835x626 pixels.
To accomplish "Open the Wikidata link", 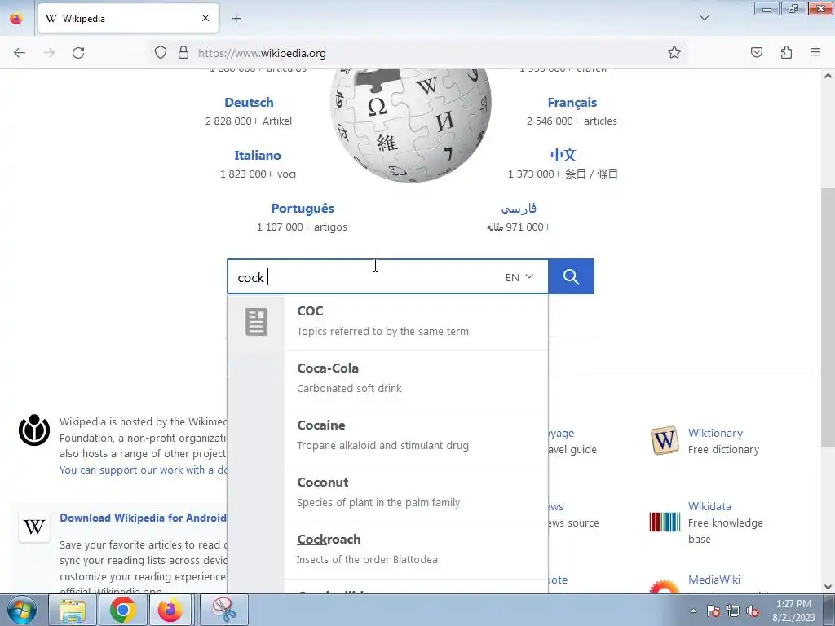I will (709, 506).
